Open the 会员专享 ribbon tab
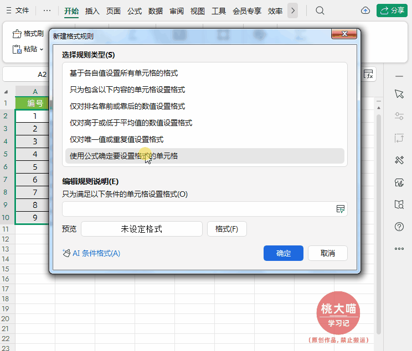Screen dimensions: 412x351 (x=247, y=11)
